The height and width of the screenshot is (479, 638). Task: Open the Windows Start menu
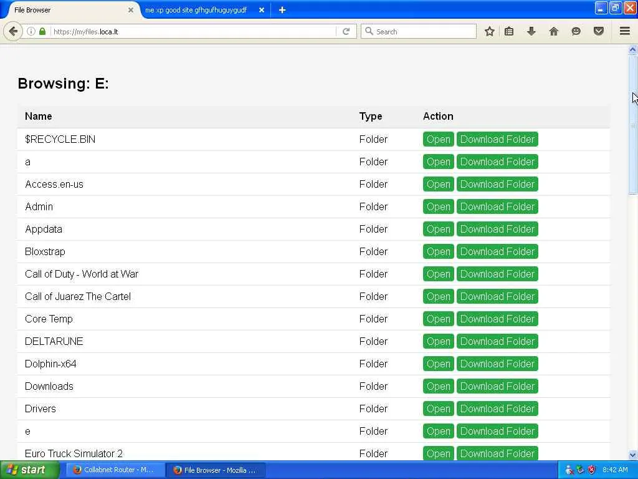point(29,470)
